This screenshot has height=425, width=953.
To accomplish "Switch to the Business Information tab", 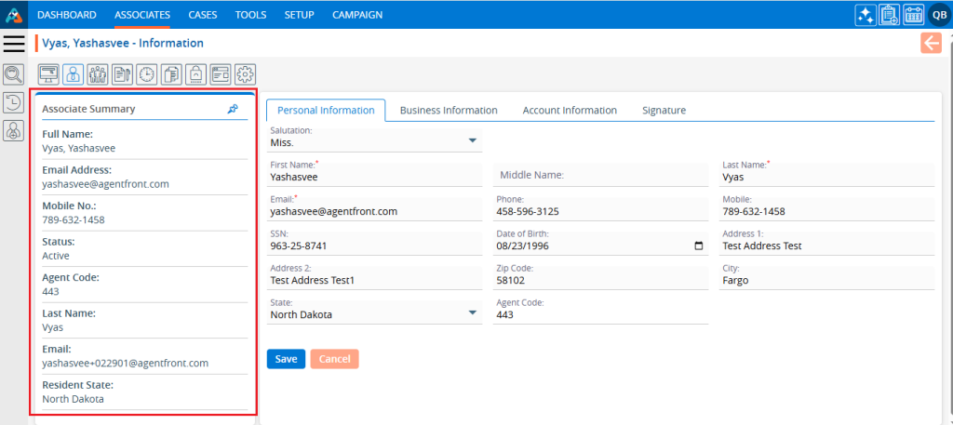I will pos(449,110).
